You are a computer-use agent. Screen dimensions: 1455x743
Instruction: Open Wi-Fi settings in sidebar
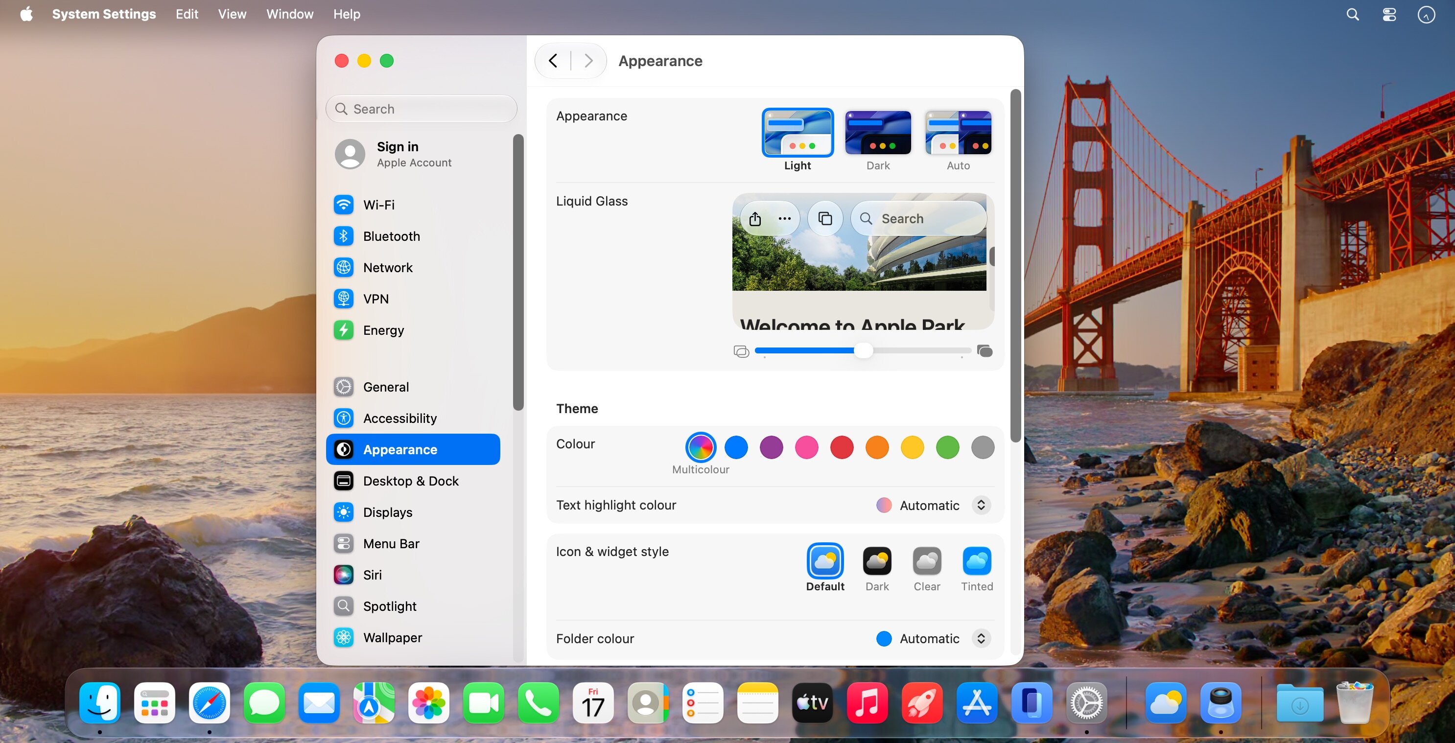point(413,205)
